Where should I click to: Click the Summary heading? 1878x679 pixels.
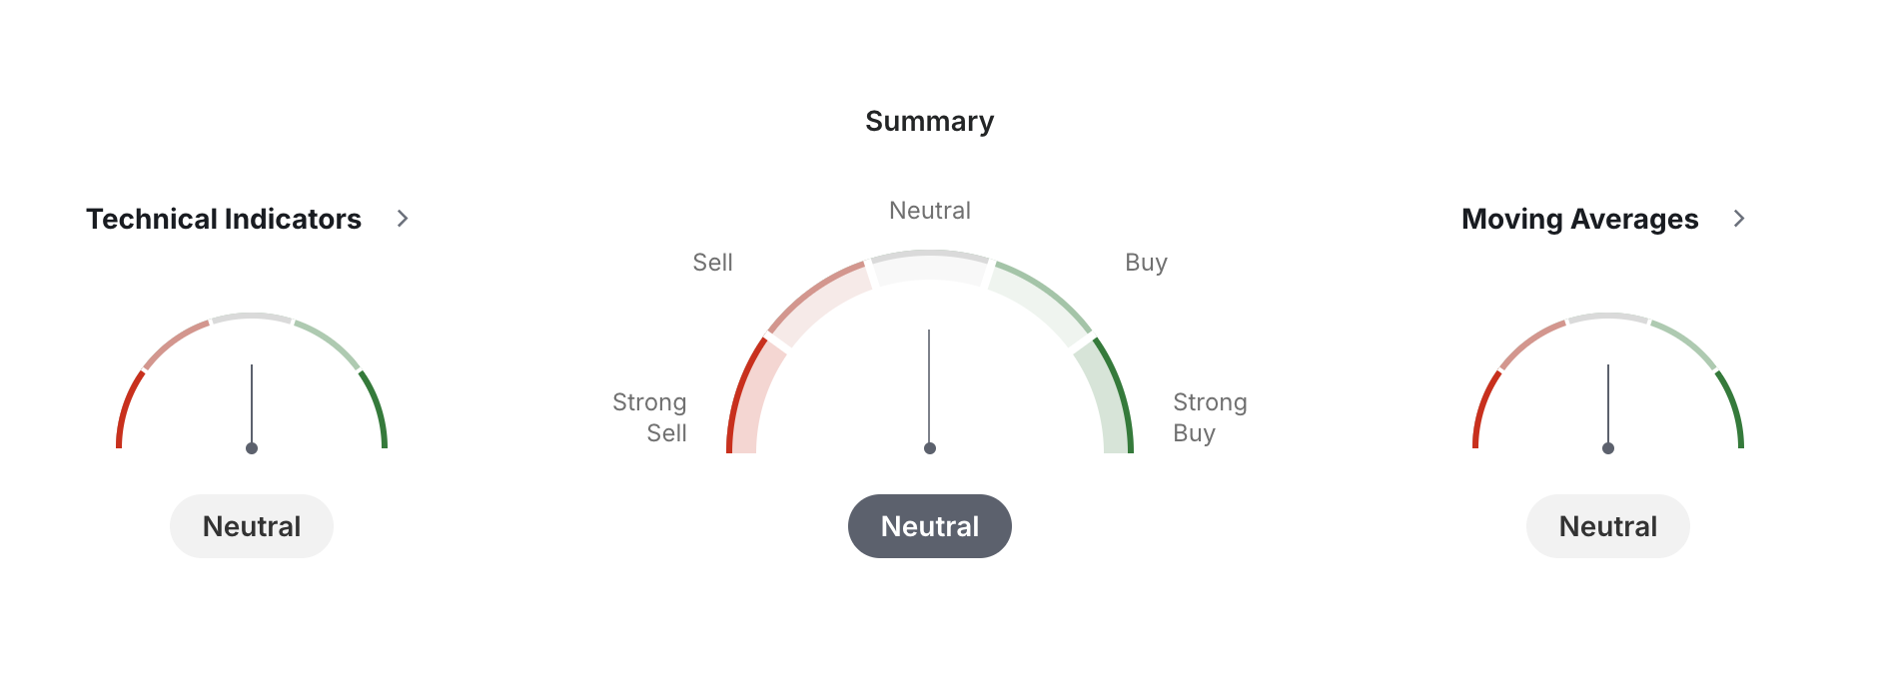[929, 121]
